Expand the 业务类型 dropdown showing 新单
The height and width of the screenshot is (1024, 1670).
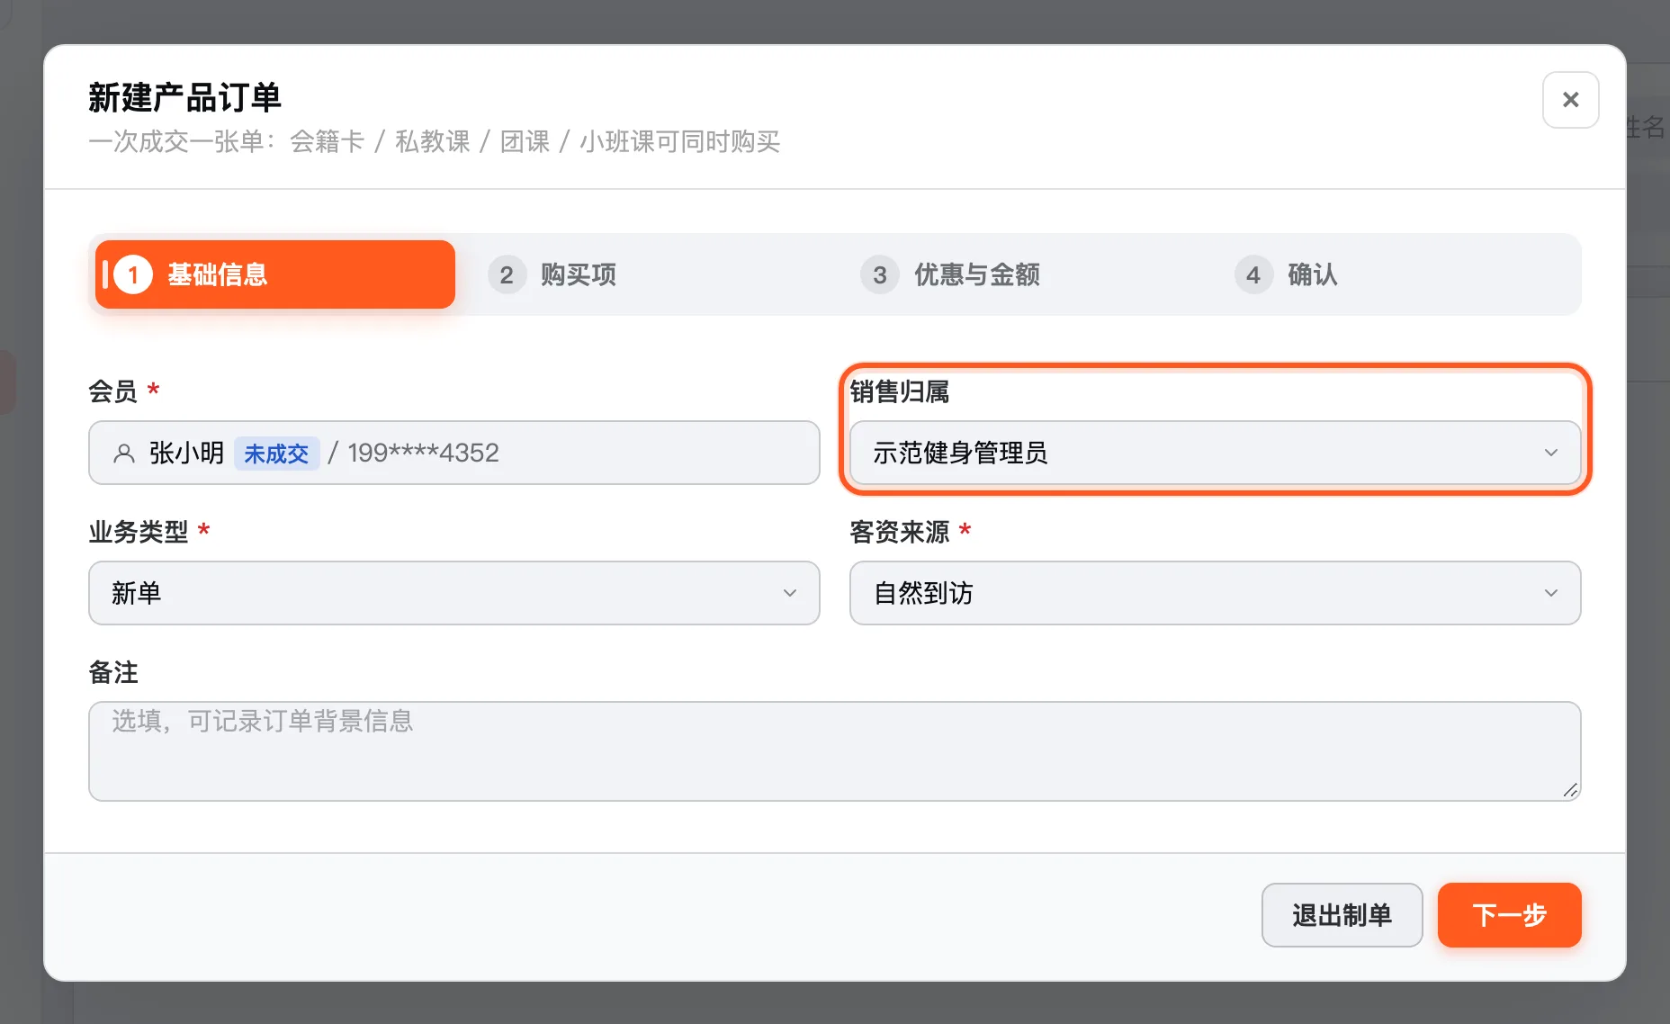[454, 593]
